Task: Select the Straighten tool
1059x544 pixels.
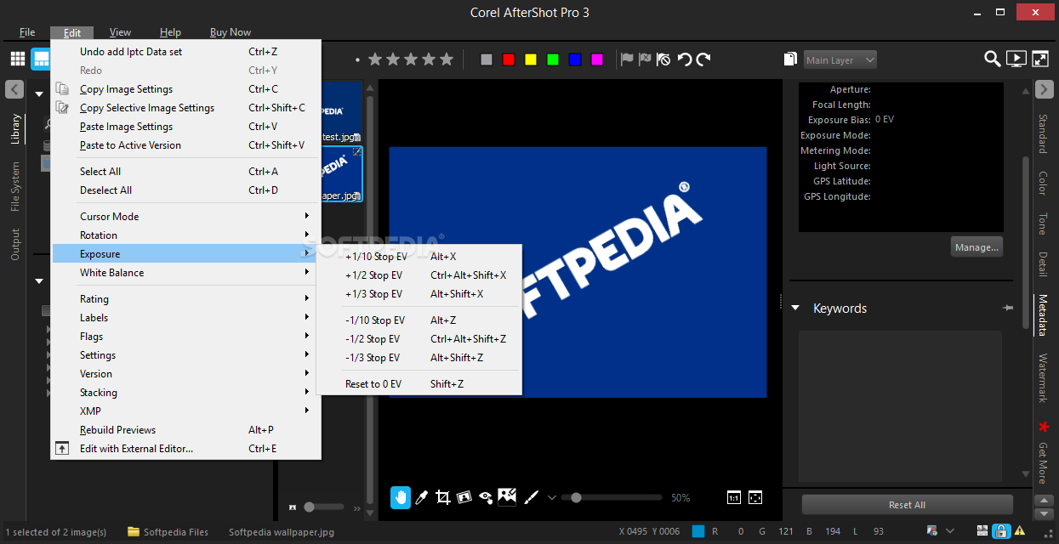Action: (x=464, y=497)
